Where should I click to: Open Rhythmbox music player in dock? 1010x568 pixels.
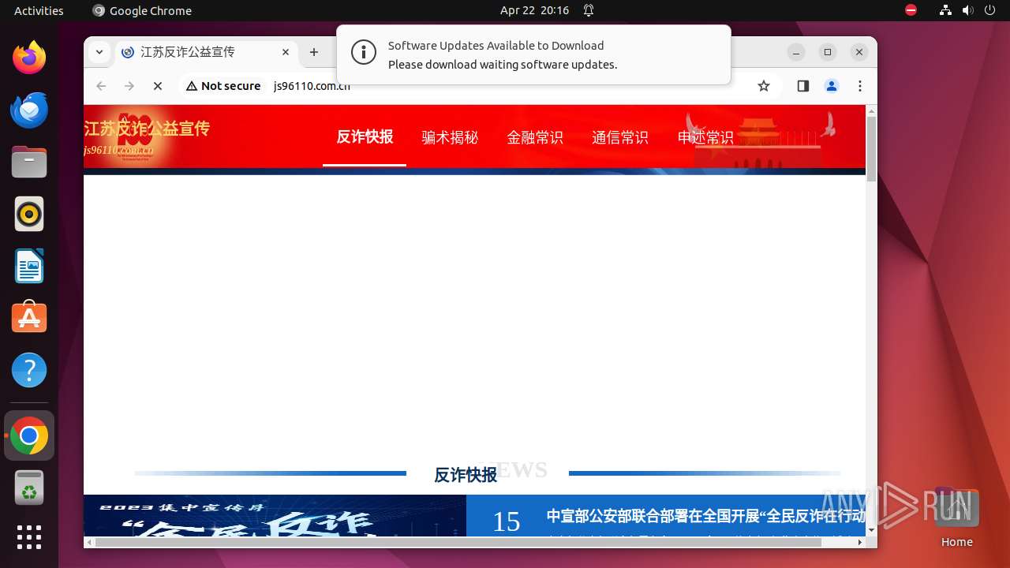pos(29,214)
